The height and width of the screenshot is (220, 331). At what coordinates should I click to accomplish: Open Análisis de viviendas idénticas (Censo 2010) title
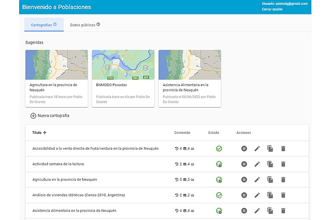(x=79, y=195)
